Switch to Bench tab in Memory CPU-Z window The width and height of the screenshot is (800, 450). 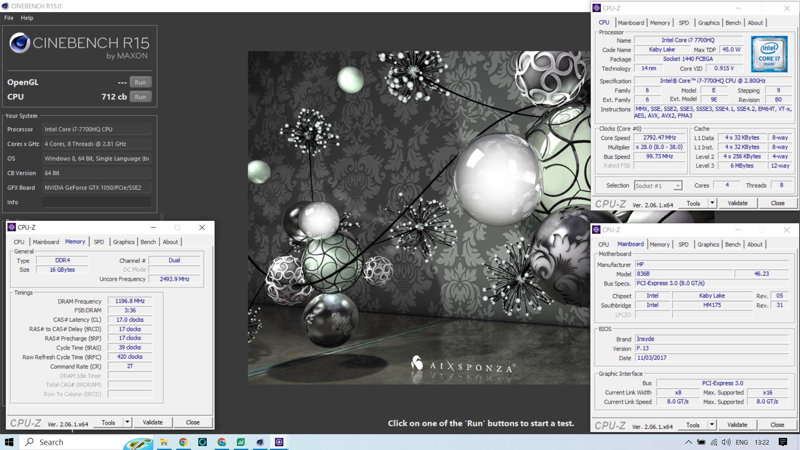tap(148, 242)
